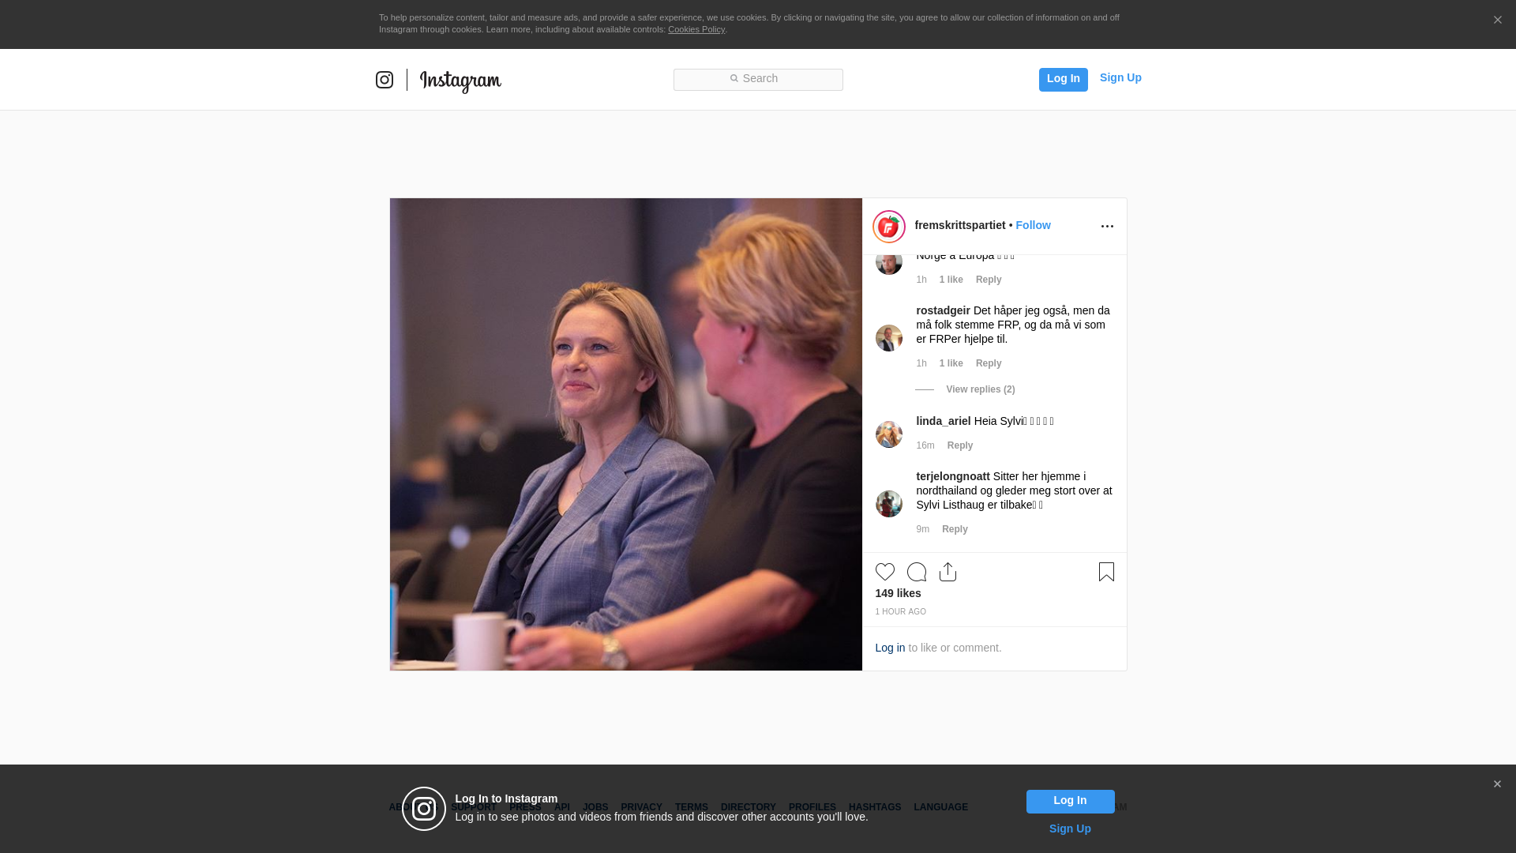This screenshot has width=1516, height=853.
Task: Click the 16m timestamp on linda_ariel's comment
Action: tap(925, 445)
